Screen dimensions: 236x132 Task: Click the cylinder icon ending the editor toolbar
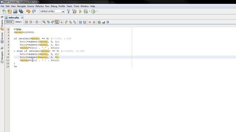108,22
